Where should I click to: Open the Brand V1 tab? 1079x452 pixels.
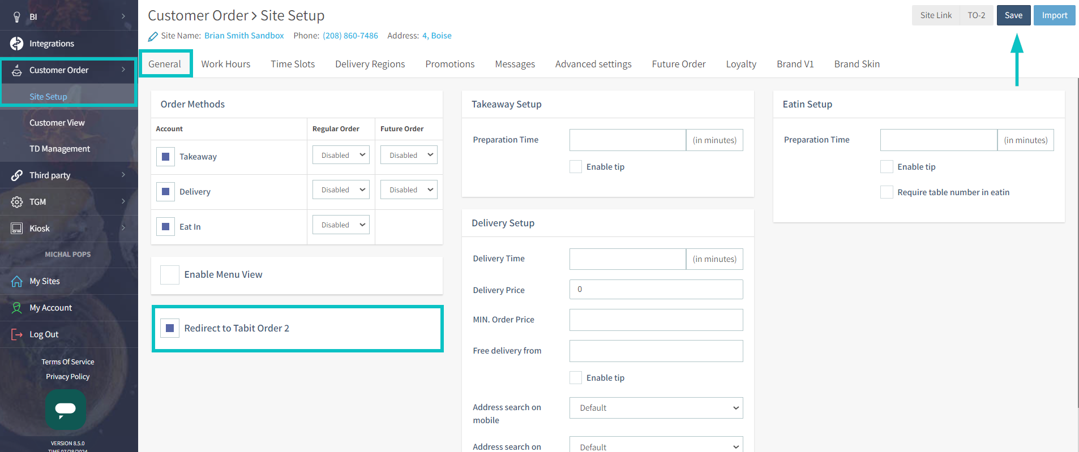795,64
